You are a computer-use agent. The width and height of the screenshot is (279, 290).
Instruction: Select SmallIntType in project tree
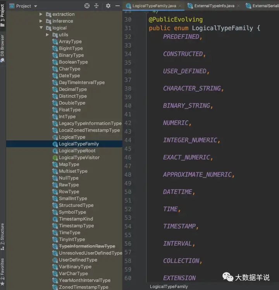coord(73,199)
